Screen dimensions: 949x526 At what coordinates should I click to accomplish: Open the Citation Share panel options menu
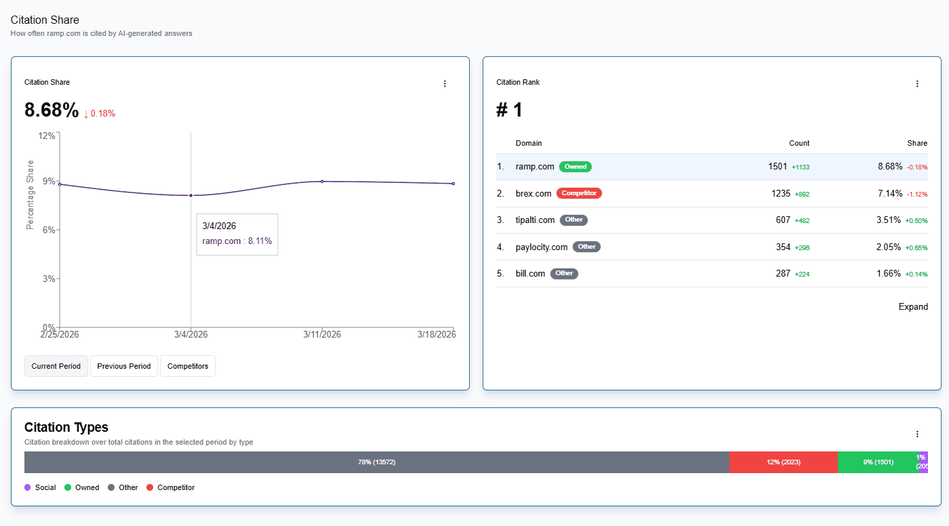(445, 83)
